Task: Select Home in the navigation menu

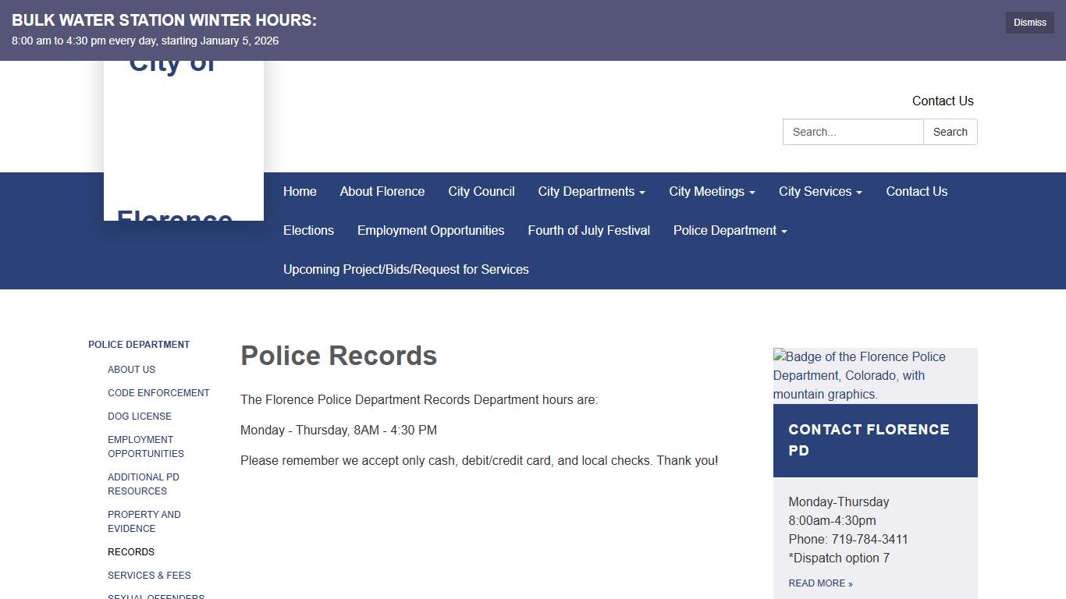Action: [300, 191]
